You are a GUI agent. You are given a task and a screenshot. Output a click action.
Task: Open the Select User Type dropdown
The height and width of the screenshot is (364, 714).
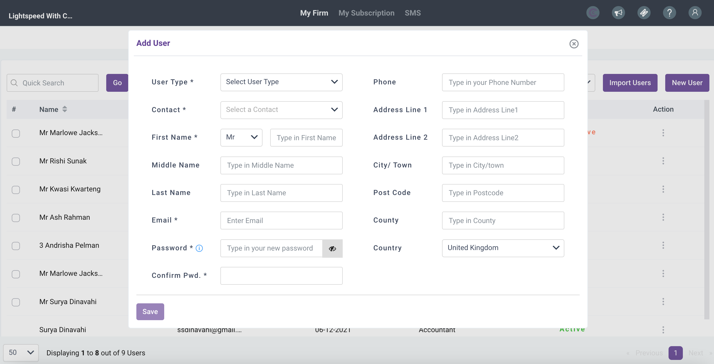pyautogui.click(x=281, y=82)
